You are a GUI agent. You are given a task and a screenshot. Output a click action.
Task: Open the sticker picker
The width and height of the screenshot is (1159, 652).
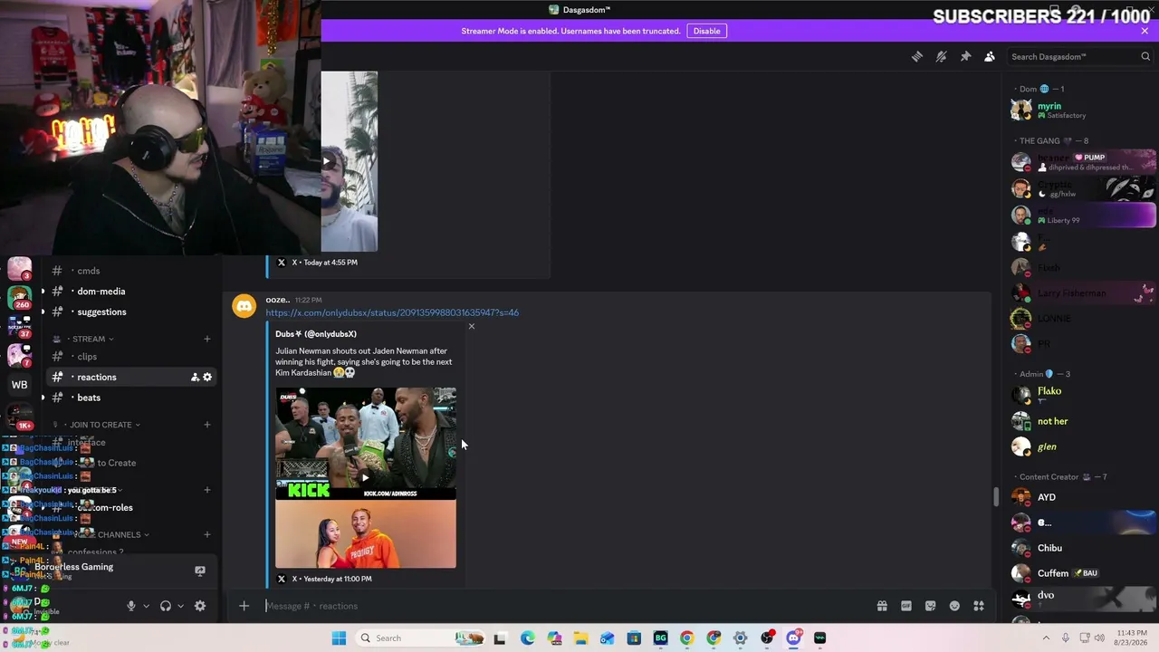930,606
